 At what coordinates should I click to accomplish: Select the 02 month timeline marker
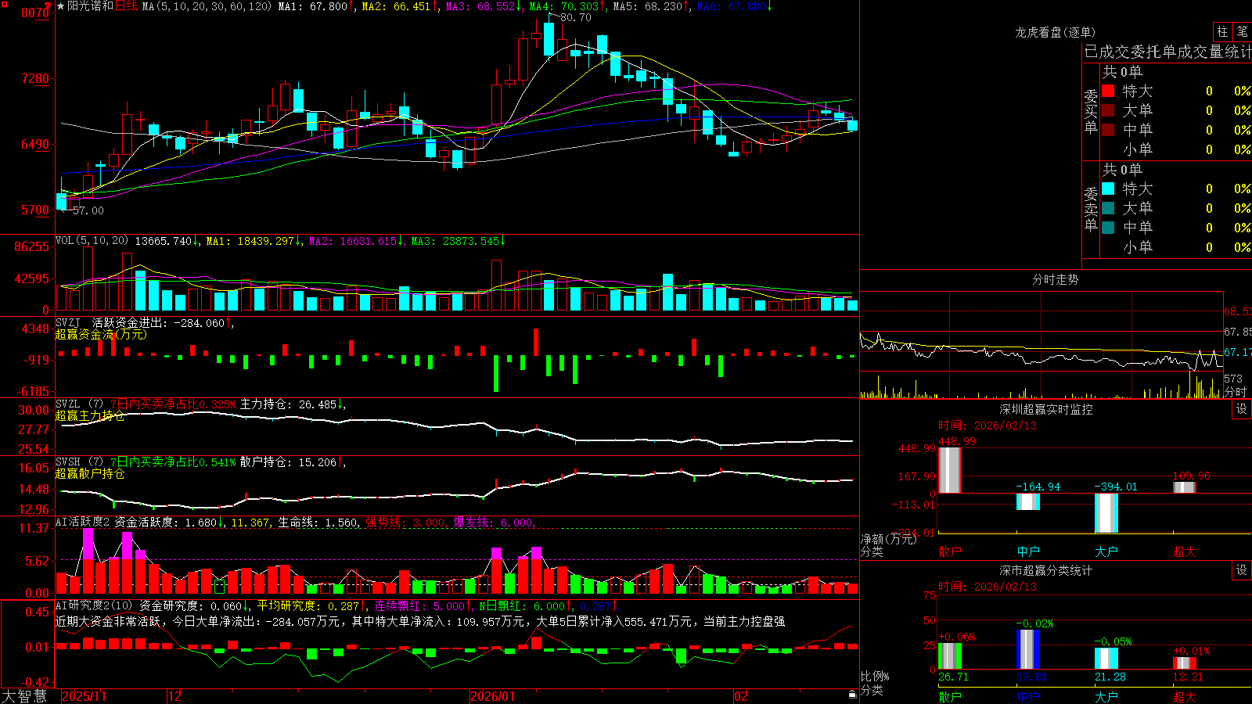741,696
